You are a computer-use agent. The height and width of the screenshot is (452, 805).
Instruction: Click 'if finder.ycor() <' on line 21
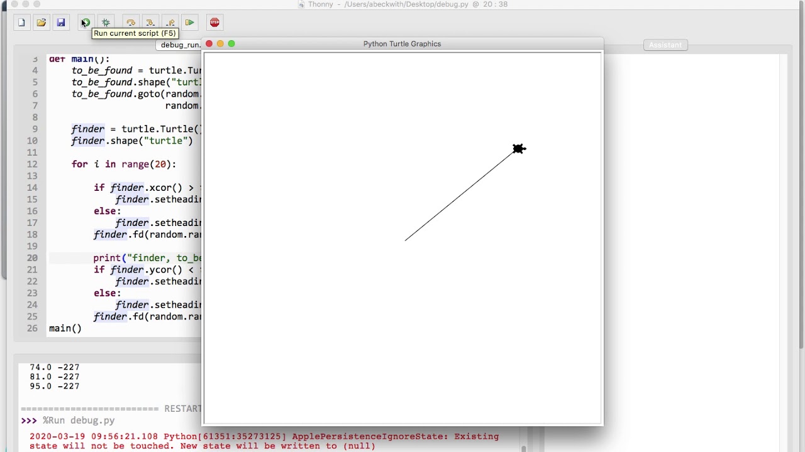[147, 270]
